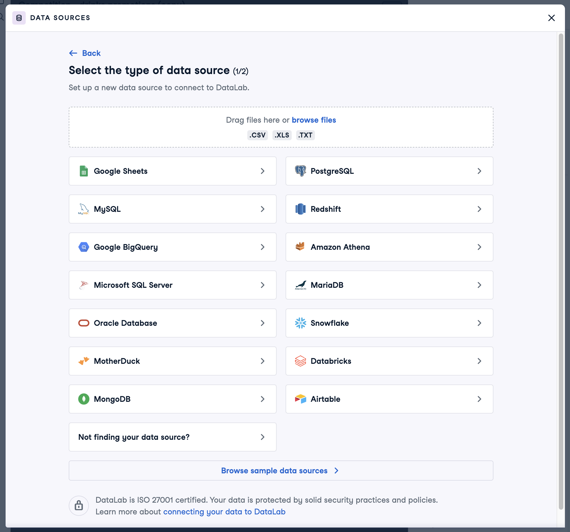The image size is (570, 532).
Task: Click the padlock security icon
Action: click(79, 506)
